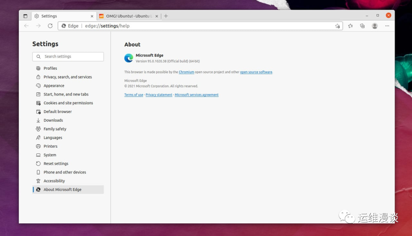View the Microsoft services agreement
This screenshot has width=412, height=236.
[196, 95]
